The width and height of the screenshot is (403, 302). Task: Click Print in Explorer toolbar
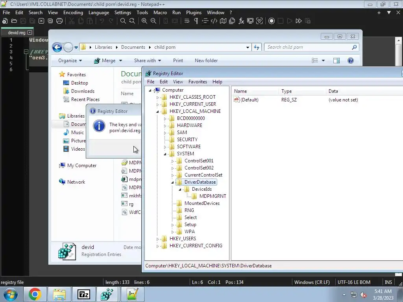[x=178, y=61]
